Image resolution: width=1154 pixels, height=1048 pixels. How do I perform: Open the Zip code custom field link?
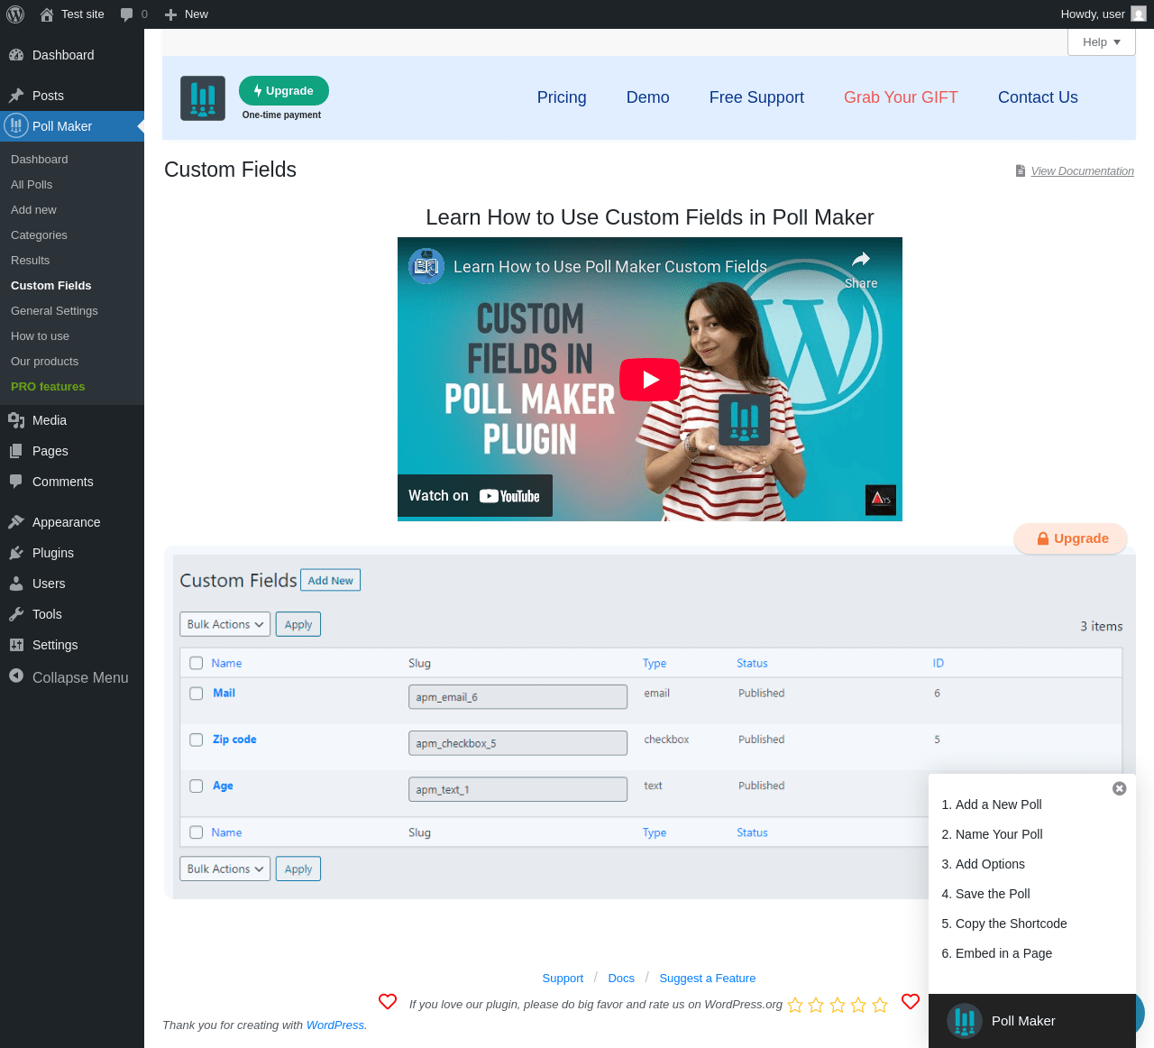point(234,739)
